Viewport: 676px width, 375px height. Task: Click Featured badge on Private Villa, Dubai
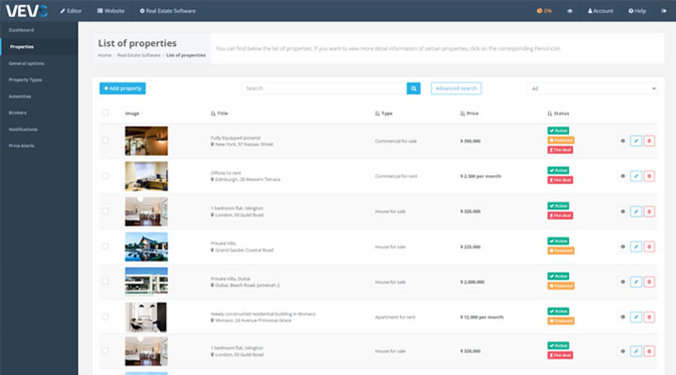point(561,286)
